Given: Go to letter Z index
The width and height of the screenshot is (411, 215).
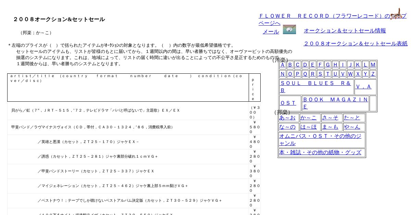Looking at the screenshot, I should tap(373, 74).
